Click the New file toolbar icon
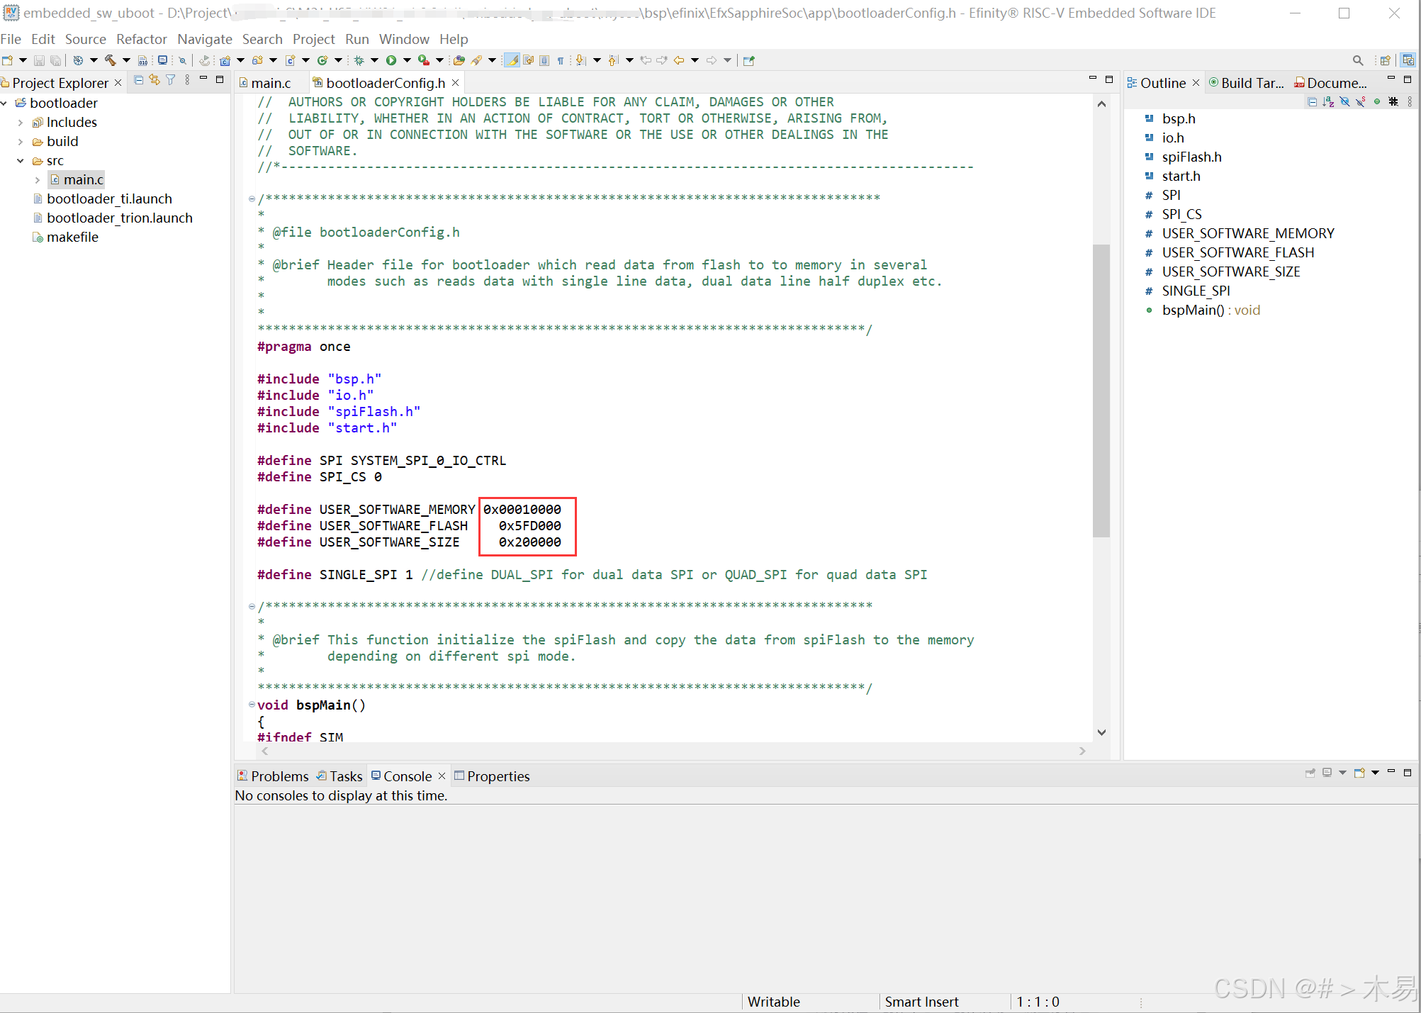1421x1013 pixels. point(7,60)
